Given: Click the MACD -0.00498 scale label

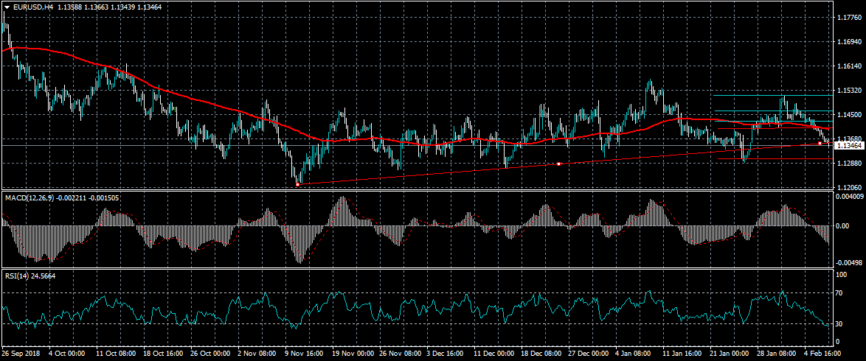Looking at the screenshot, I should tap(849, 262).
